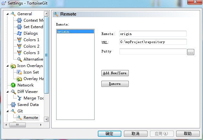Viewport: 203px width, 140px height.
Task: Click the Network globe icon
Action: click(13, 85)
